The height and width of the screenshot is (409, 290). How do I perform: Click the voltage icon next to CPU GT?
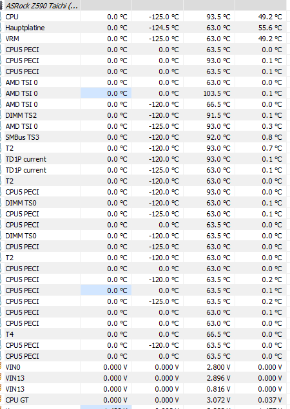(x=1, y=400)
